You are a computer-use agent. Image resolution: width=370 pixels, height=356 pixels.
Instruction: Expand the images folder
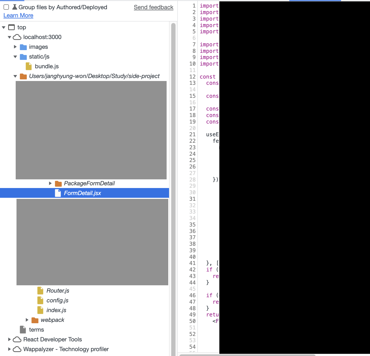15,47
